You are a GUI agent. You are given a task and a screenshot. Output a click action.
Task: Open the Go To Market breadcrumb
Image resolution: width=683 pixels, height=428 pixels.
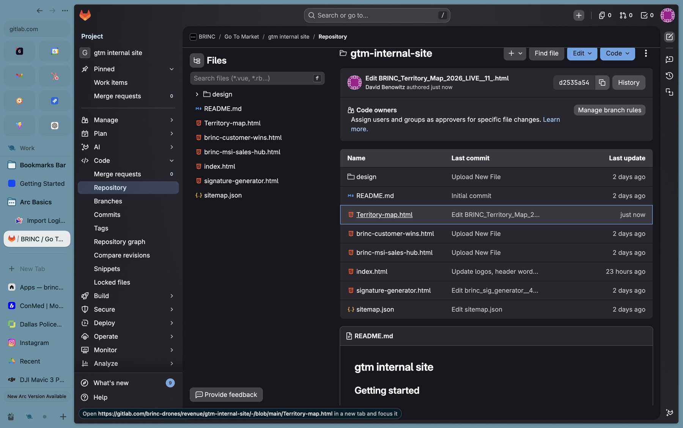(x=242, y=37)
